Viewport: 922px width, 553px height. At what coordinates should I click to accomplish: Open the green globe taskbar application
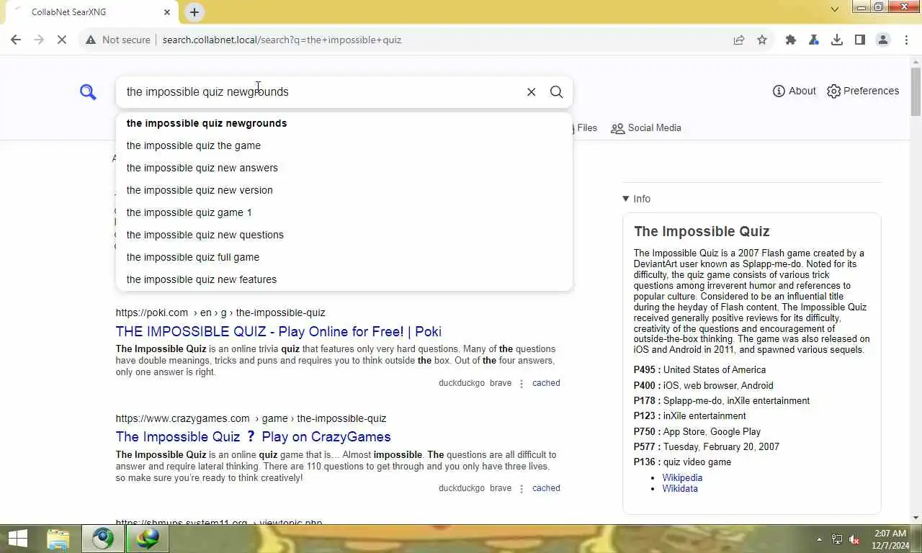[148, 539]
